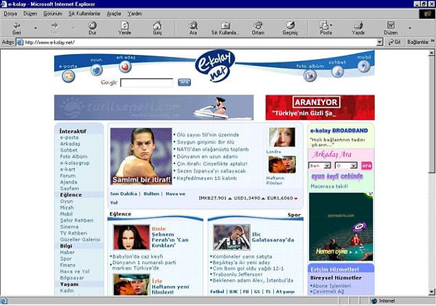Open 'Hemen oyna' game advertisement

tap(341, 226)
